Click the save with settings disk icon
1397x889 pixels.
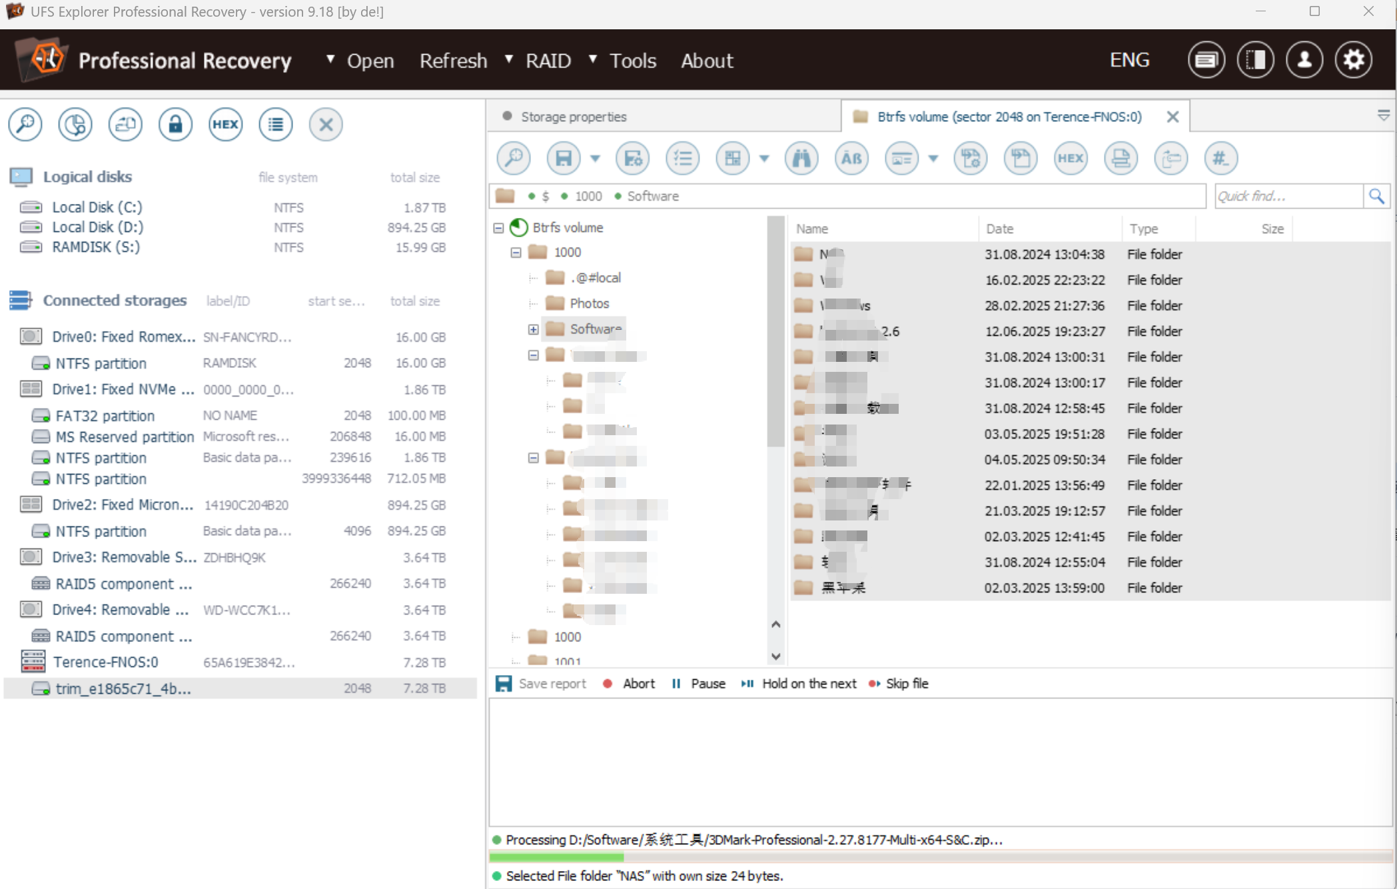click(633, 159)
